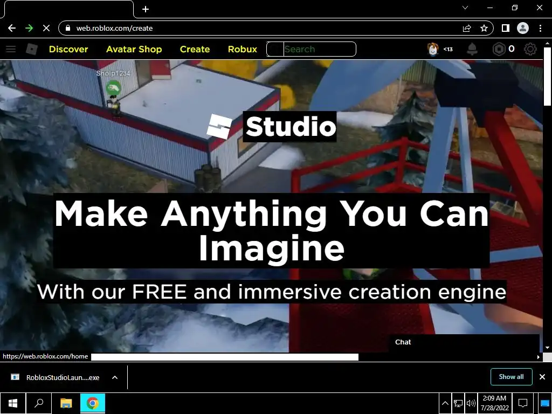Click the page vertical scrollbar thumb
The height and width of the screenshot is (414, 552).
click(547, 75)
